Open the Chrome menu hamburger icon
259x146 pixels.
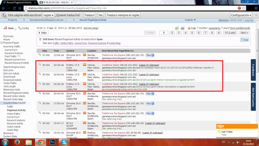(x=256, y=8)
